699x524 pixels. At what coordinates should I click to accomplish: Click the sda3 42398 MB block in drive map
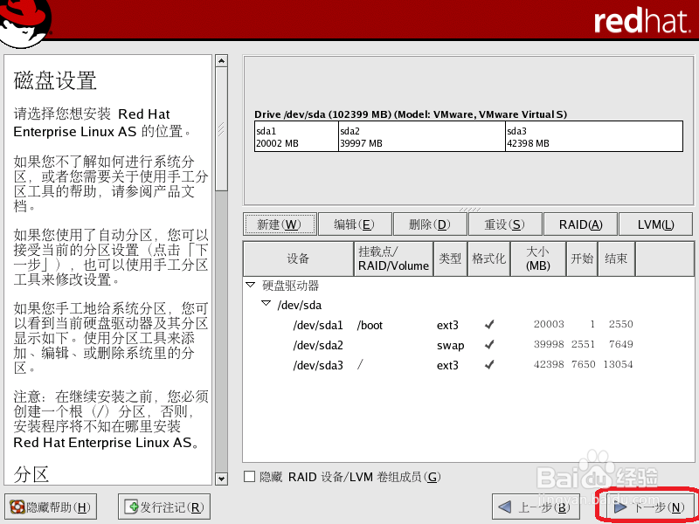click(594, 137)
